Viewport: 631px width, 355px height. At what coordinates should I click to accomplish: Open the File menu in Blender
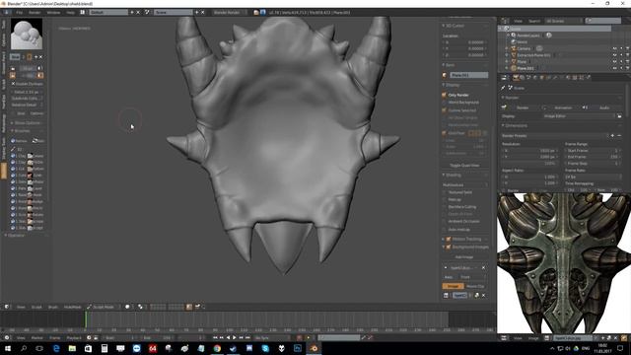point(19,13)
